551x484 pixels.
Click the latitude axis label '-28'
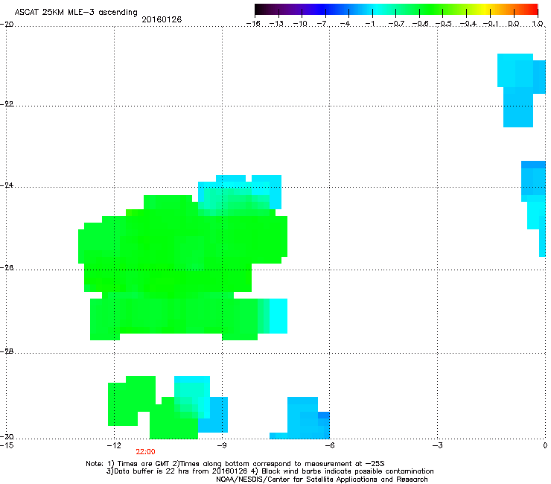[x=7, y=351]
